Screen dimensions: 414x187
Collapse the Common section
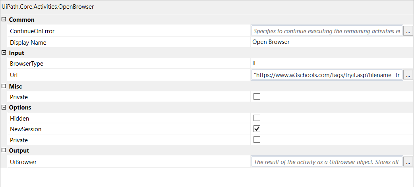tap(4, 19)
